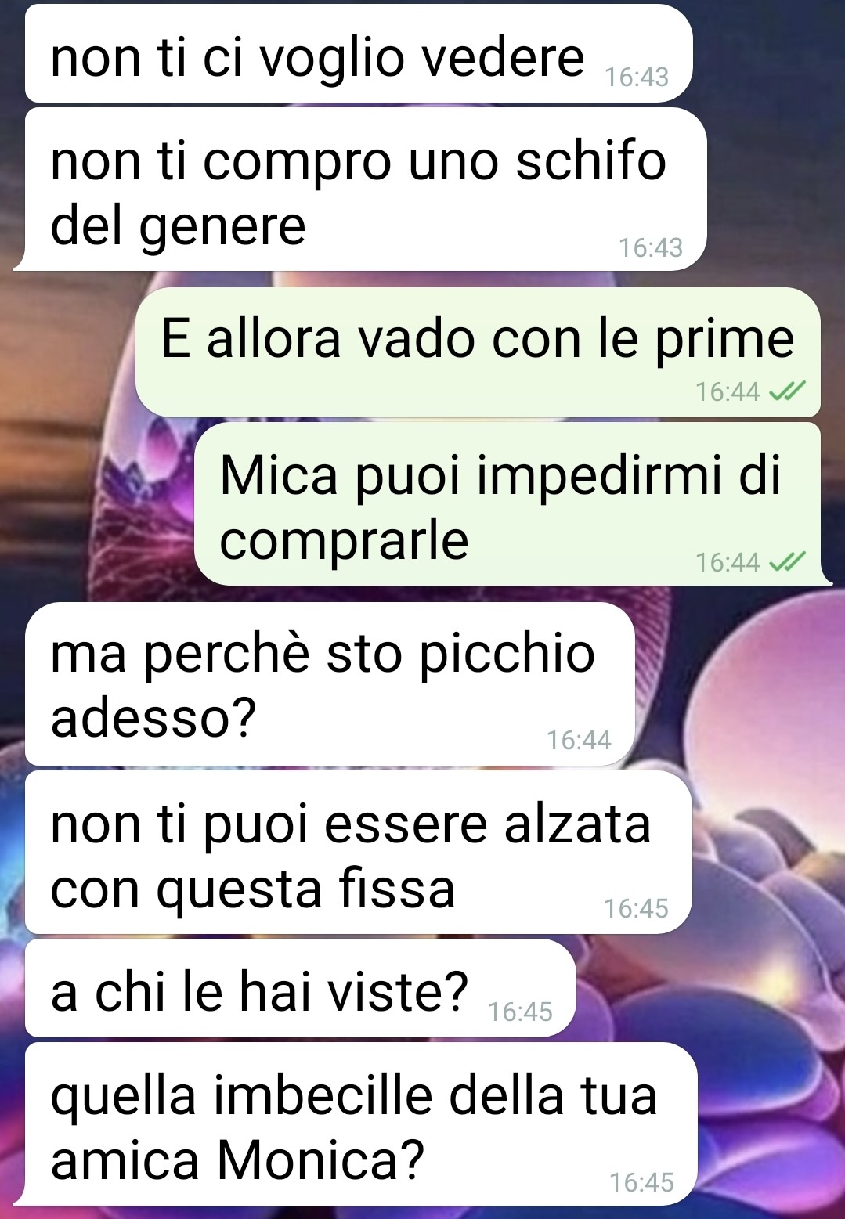
Task: Tap the 16:44 timestamp on 'E allora vado con le prime'
Action: [x=728, y=391]
